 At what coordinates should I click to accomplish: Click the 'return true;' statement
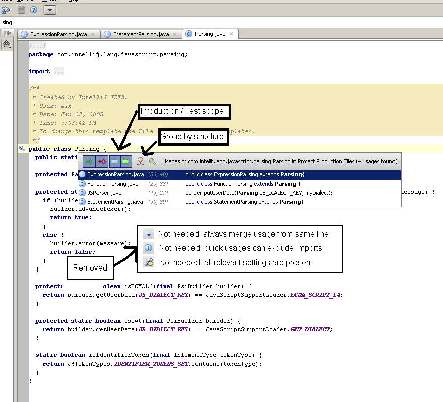pyautogui.click(x=71, y=218)
